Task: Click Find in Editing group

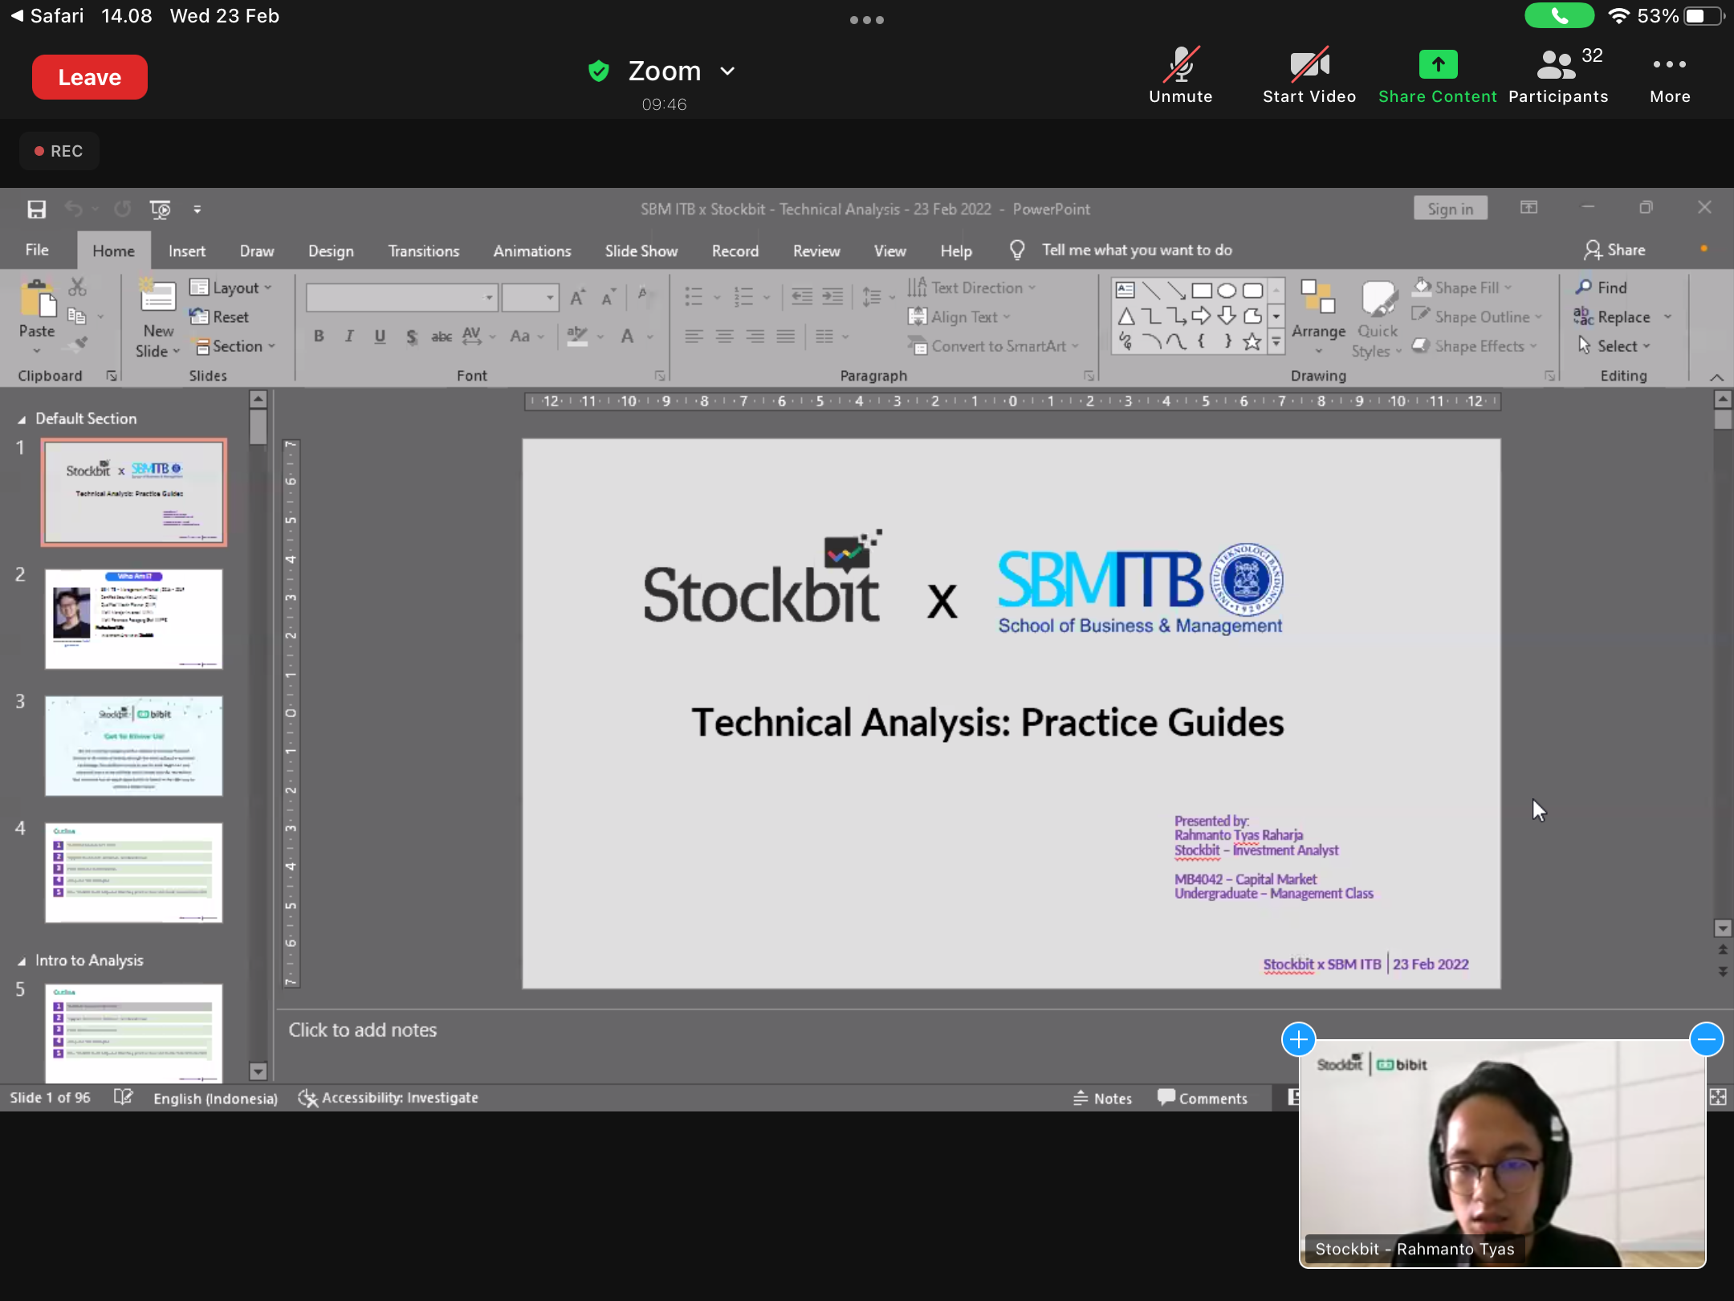Action: 1601,288
